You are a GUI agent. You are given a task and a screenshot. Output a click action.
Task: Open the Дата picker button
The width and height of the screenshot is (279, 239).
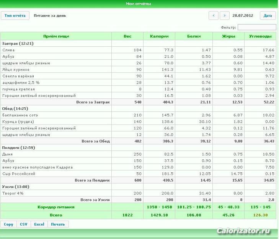268,16
